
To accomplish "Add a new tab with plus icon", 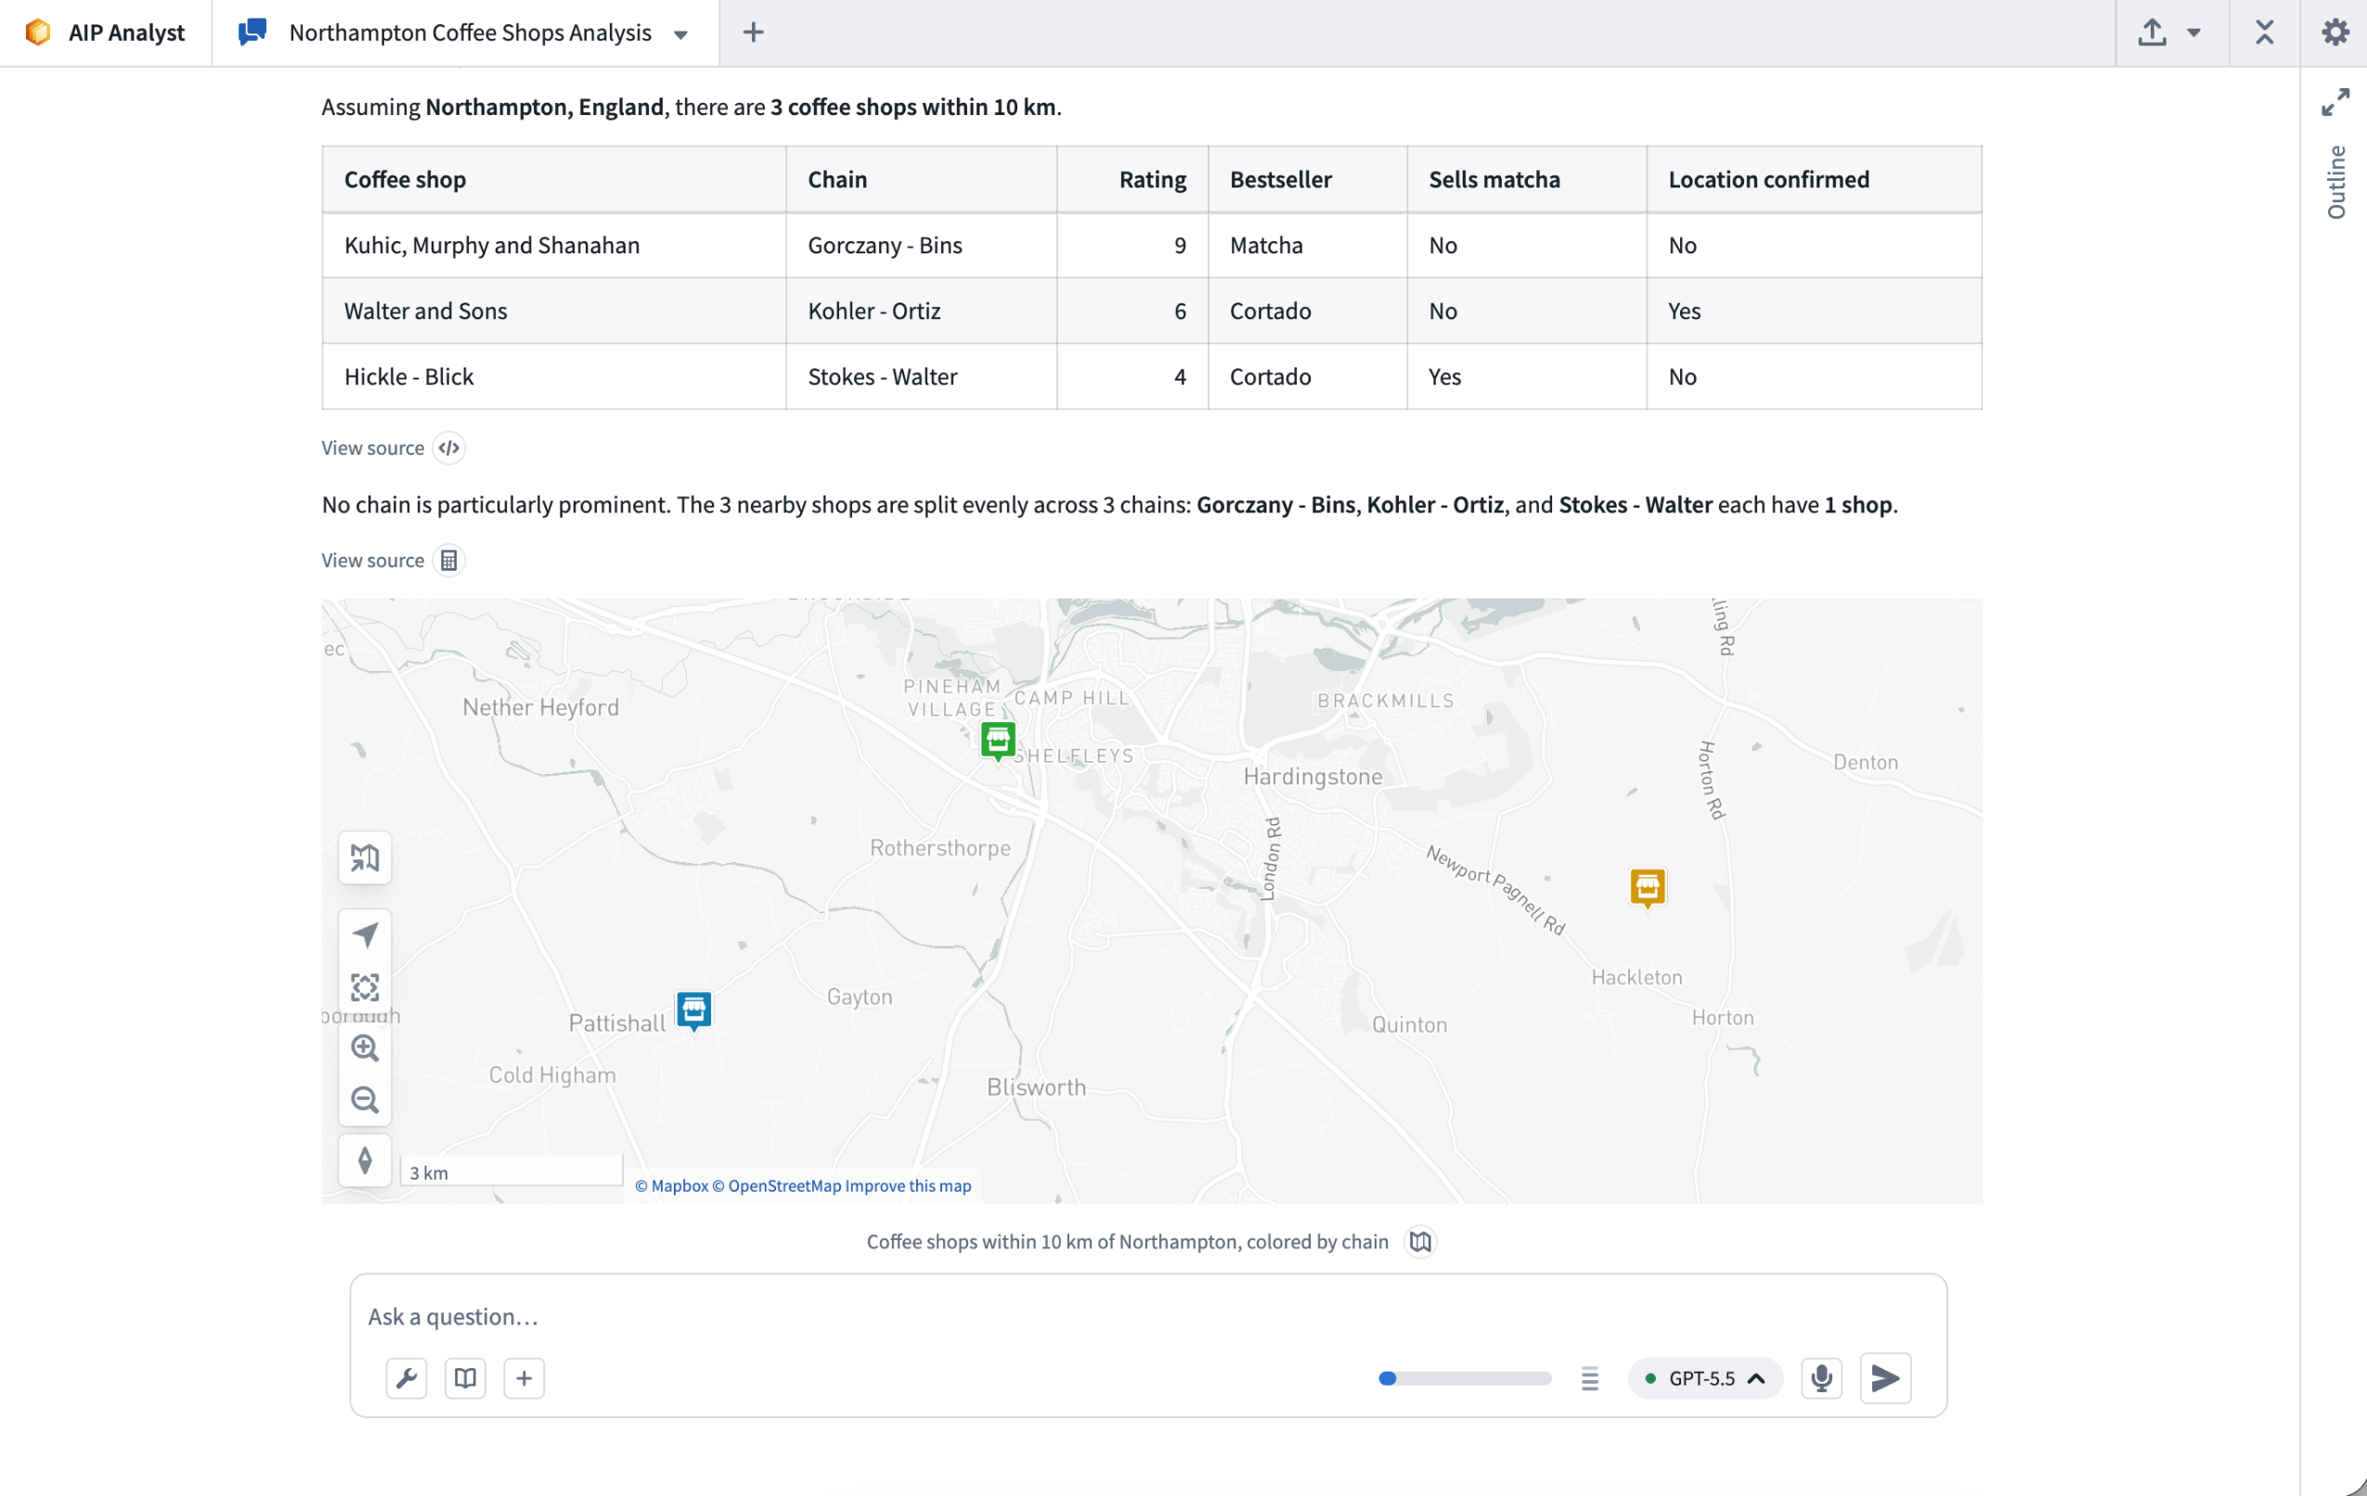I will [x=753, y=32].
